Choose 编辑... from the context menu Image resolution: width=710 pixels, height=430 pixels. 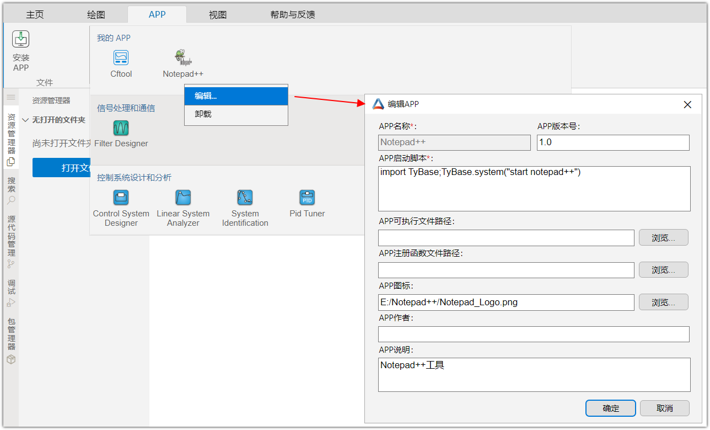[x=236, y=96]
